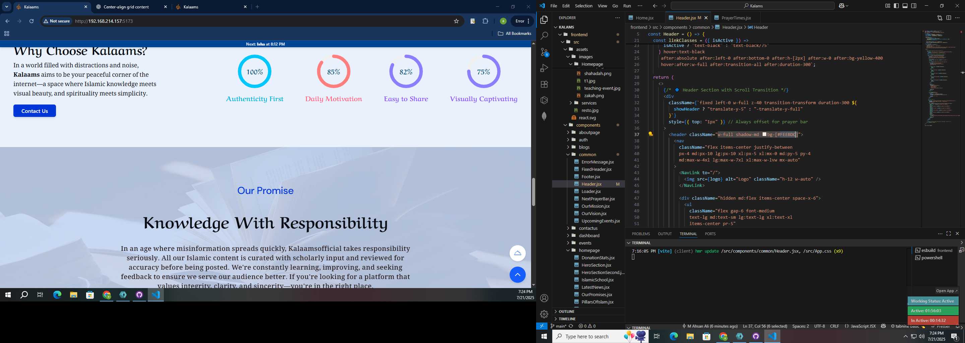The width and height of the screenshot is (965, 343).
Task: Click the mosque dome floating button on webpage
Action: click(x=517, y=253)
